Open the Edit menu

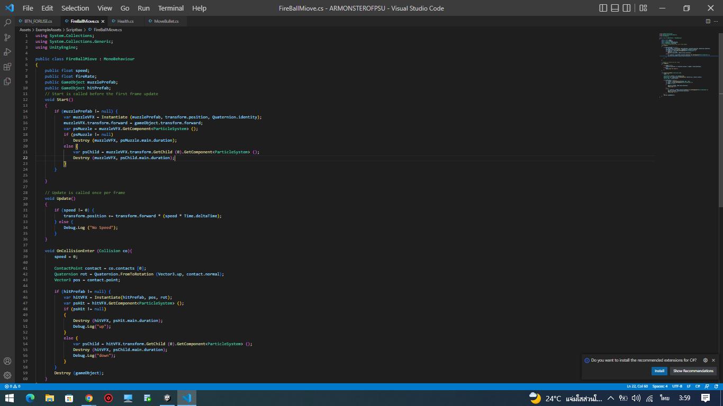click(47, 8)
